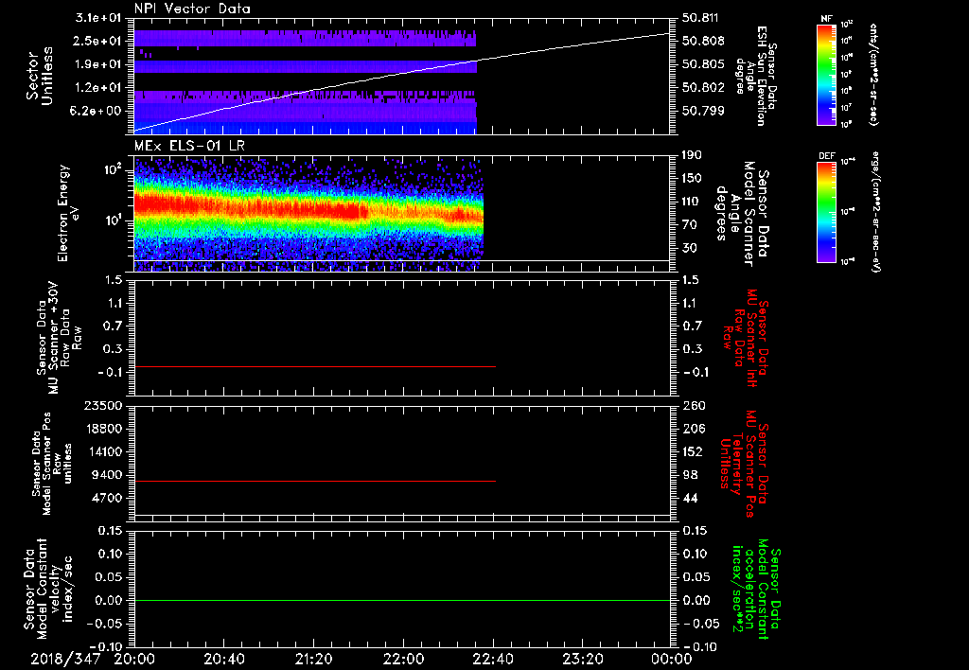
Task: Click the 22:00 time axis tick label
Action: pyautogui.click(x=403, y=659)
